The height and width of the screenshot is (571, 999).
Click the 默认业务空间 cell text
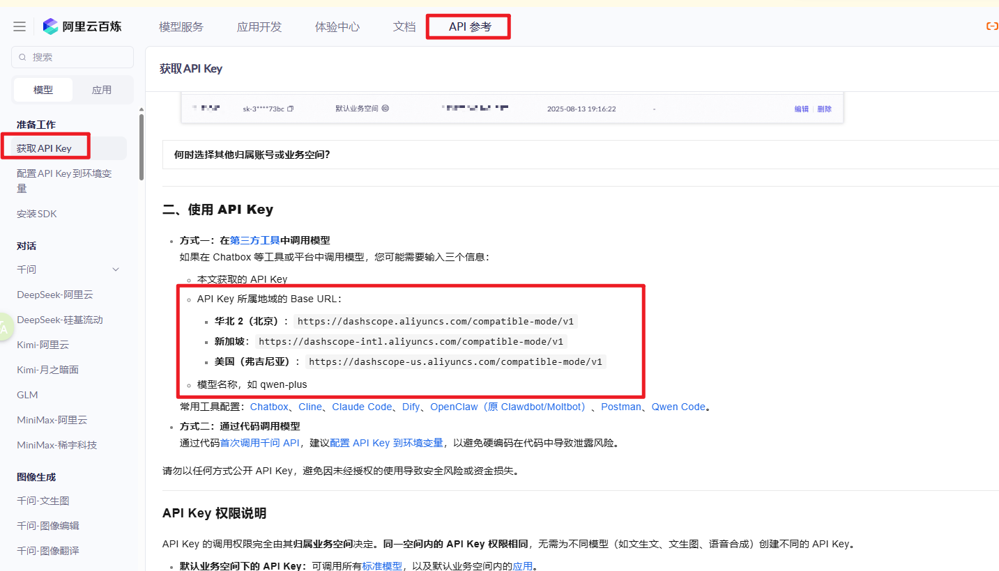357,109
